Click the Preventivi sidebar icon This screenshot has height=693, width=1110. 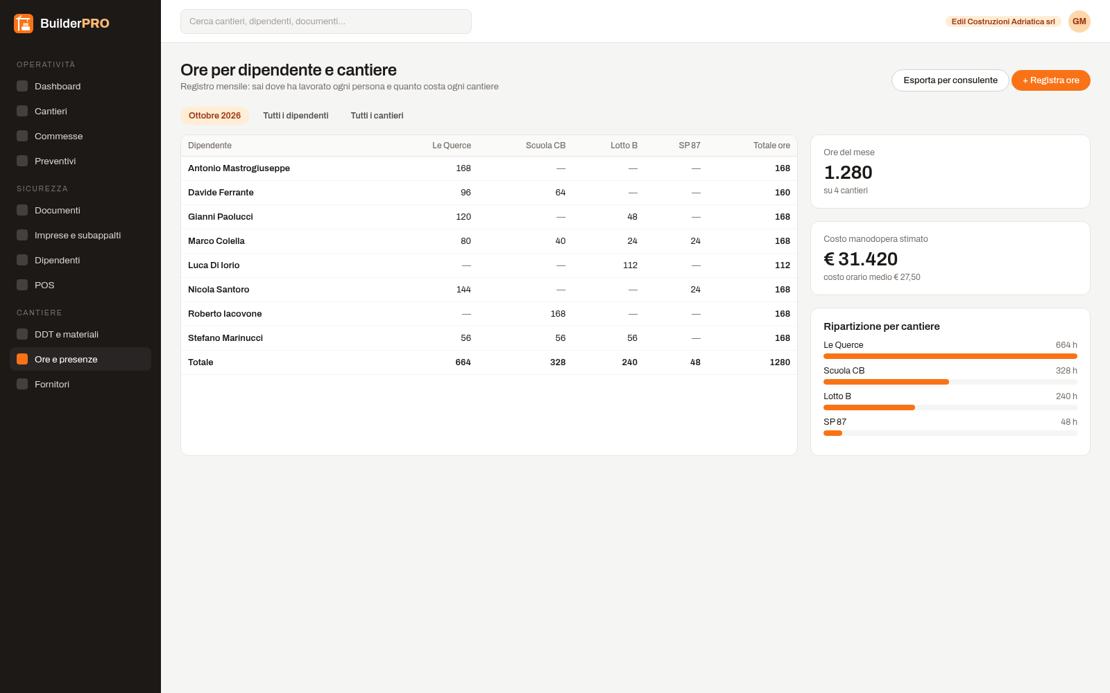click(22, 161)
